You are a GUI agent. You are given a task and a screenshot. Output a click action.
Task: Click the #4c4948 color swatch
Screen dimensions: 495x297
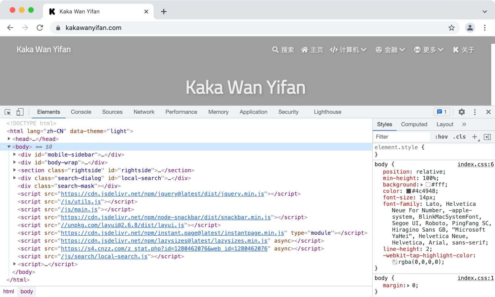click(409, 191)
